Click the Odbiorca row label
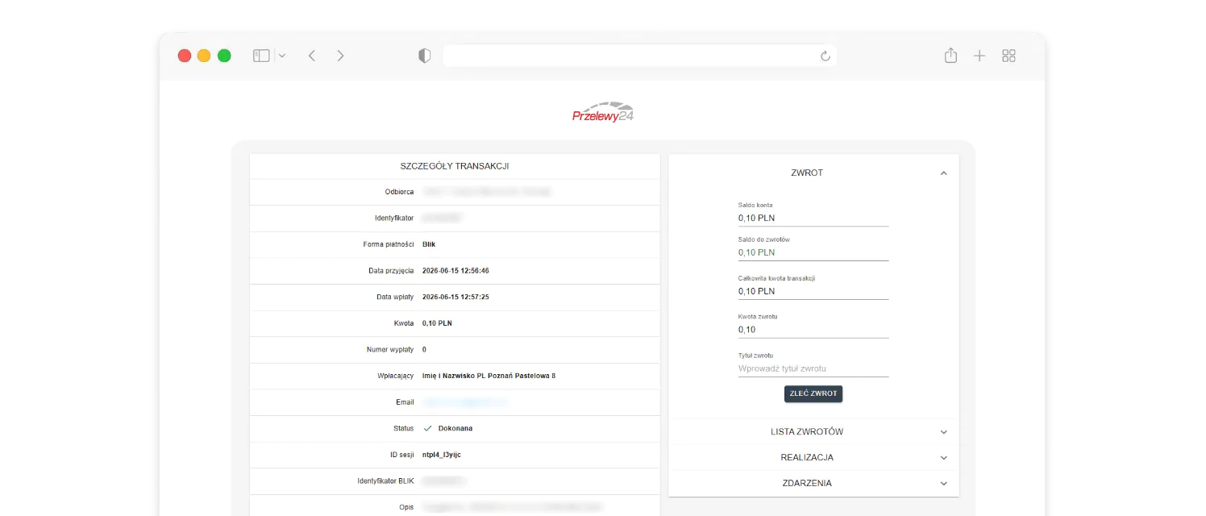 pyautogui.click(x=399, y=192)
